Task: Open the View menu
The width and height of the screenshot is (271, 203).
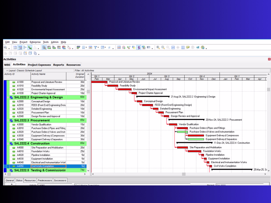Action: tap(15, 42)
